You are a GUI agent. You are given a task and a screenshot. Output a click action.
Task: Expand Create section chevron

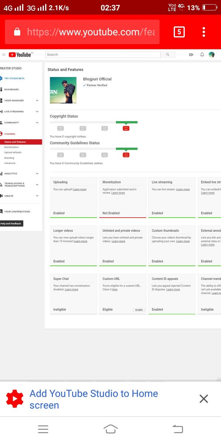coord(37,196)
